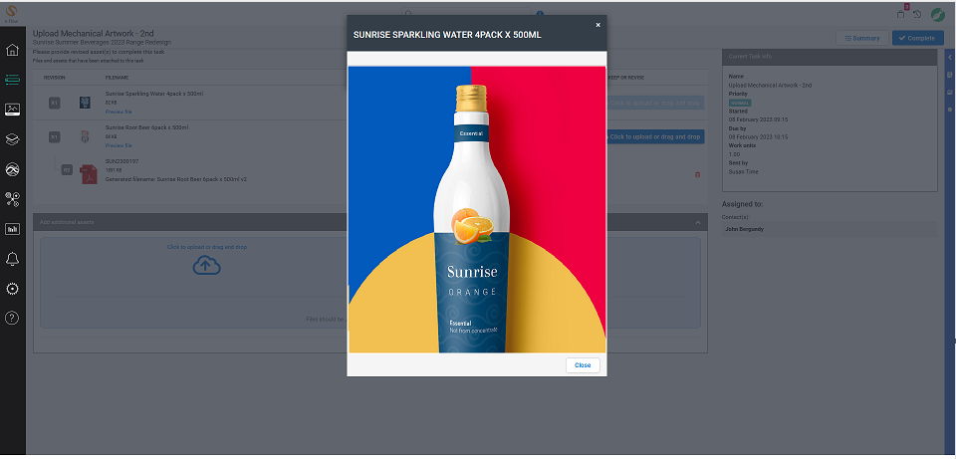Viewport: 956px width, 459px height.
Task: Click the PDF icon for SUN2300197
Action: [x=89, y=173]
